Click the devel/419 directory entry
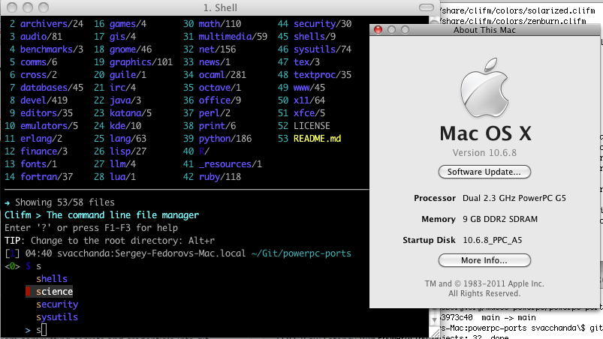This screenshot has height=339, width=603. (x=44, y=100)
